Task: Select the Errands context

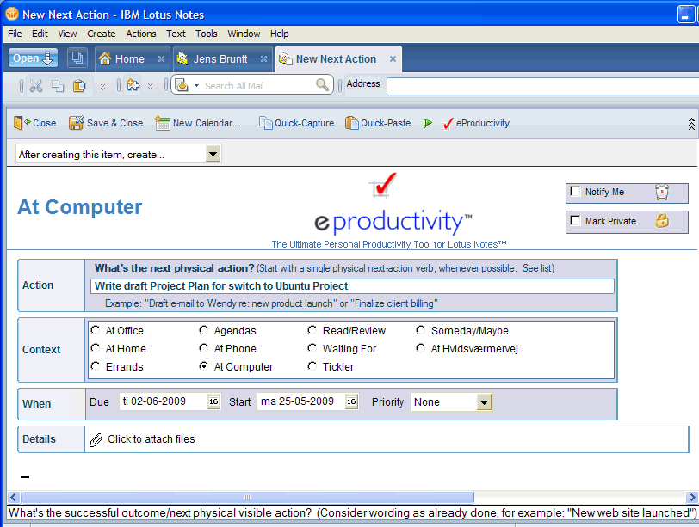Action: (x=96, y=366)
